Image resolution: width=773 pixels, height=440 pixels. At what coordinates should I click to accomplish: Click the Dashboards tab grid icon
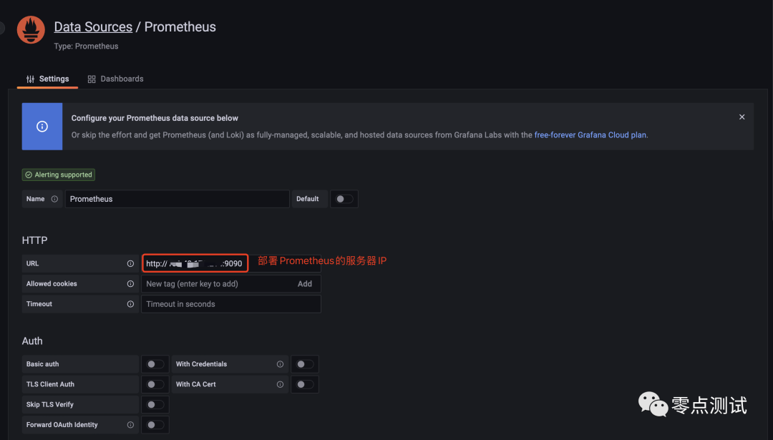pos(92,79)
